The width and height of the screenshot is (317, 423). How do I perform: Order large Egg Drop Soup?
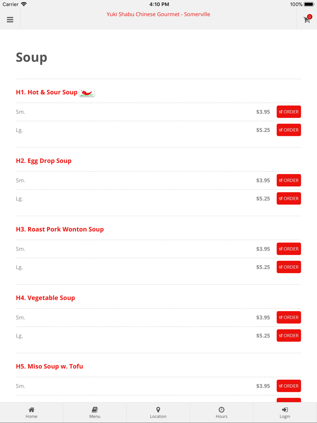(x=289, y=198)
